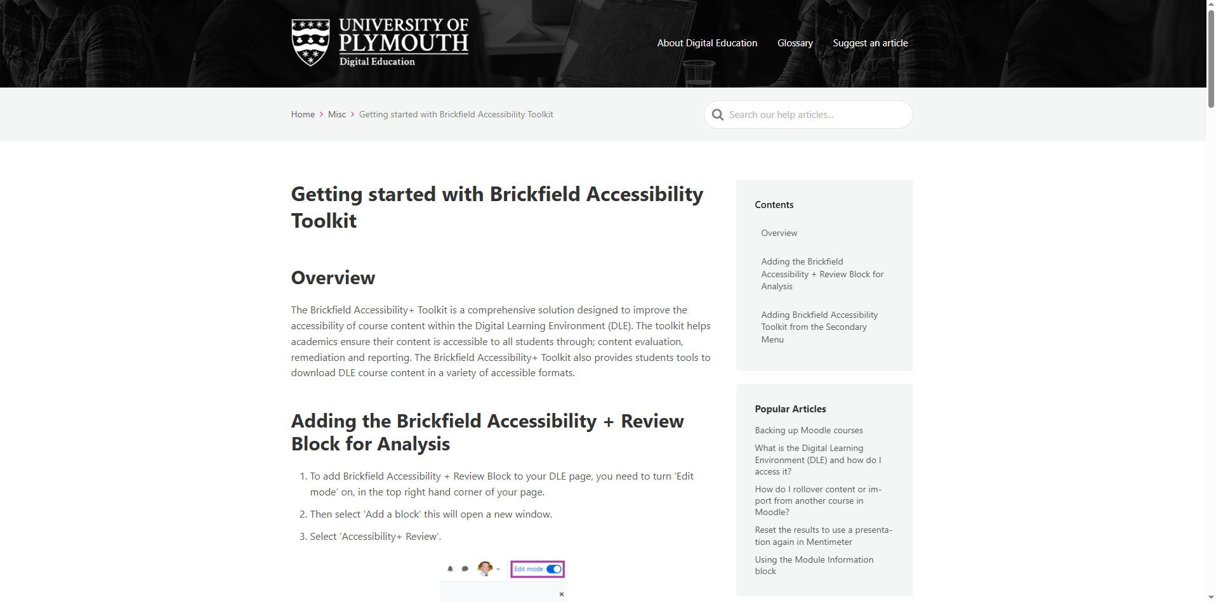
Task: Jump to Adding Toolkit from Secondary Menu
Action: (819, 327)
